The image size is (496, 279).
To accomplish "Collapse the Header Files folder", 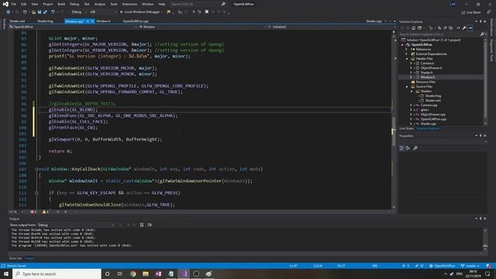I will point(407,59).
